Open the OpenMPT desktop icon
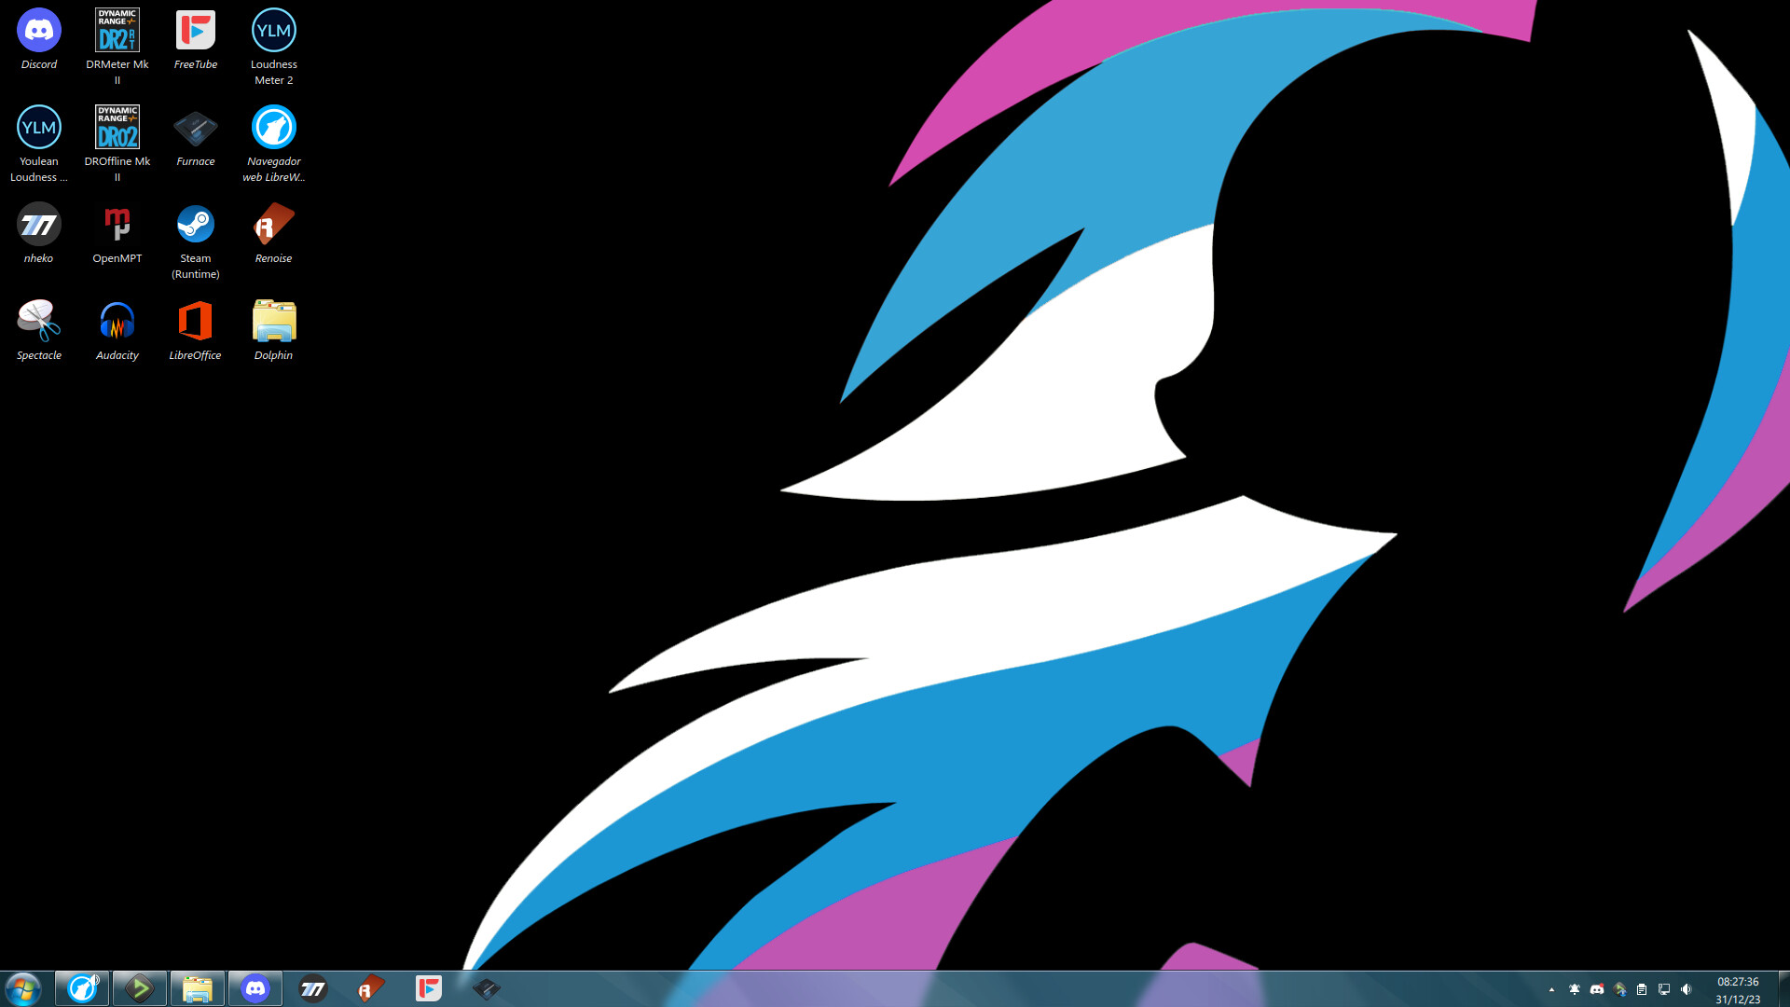The width and height of the screenshot is (1790, 1007). [x=117, y=226]
